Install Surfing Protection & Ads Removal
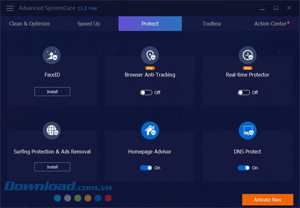 pos(52,167)
